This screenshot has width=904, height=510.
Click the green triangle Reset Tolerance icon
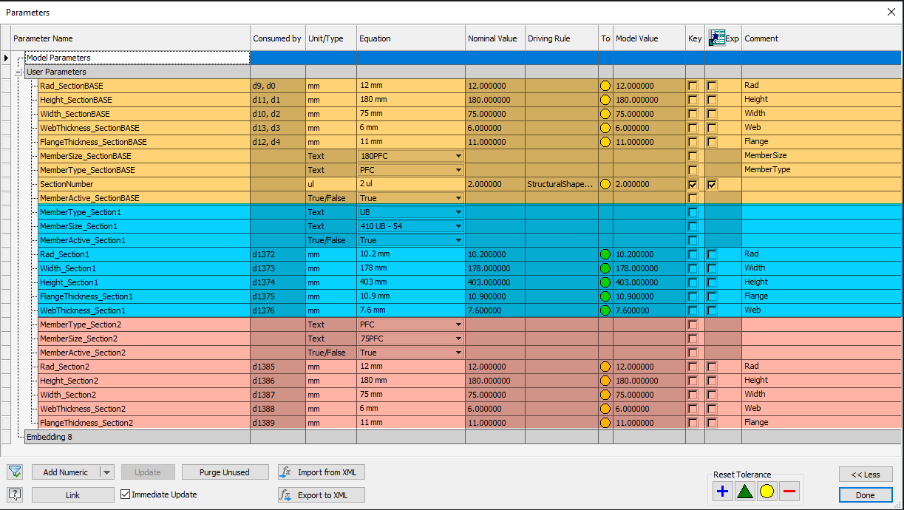tap(744, 490)
